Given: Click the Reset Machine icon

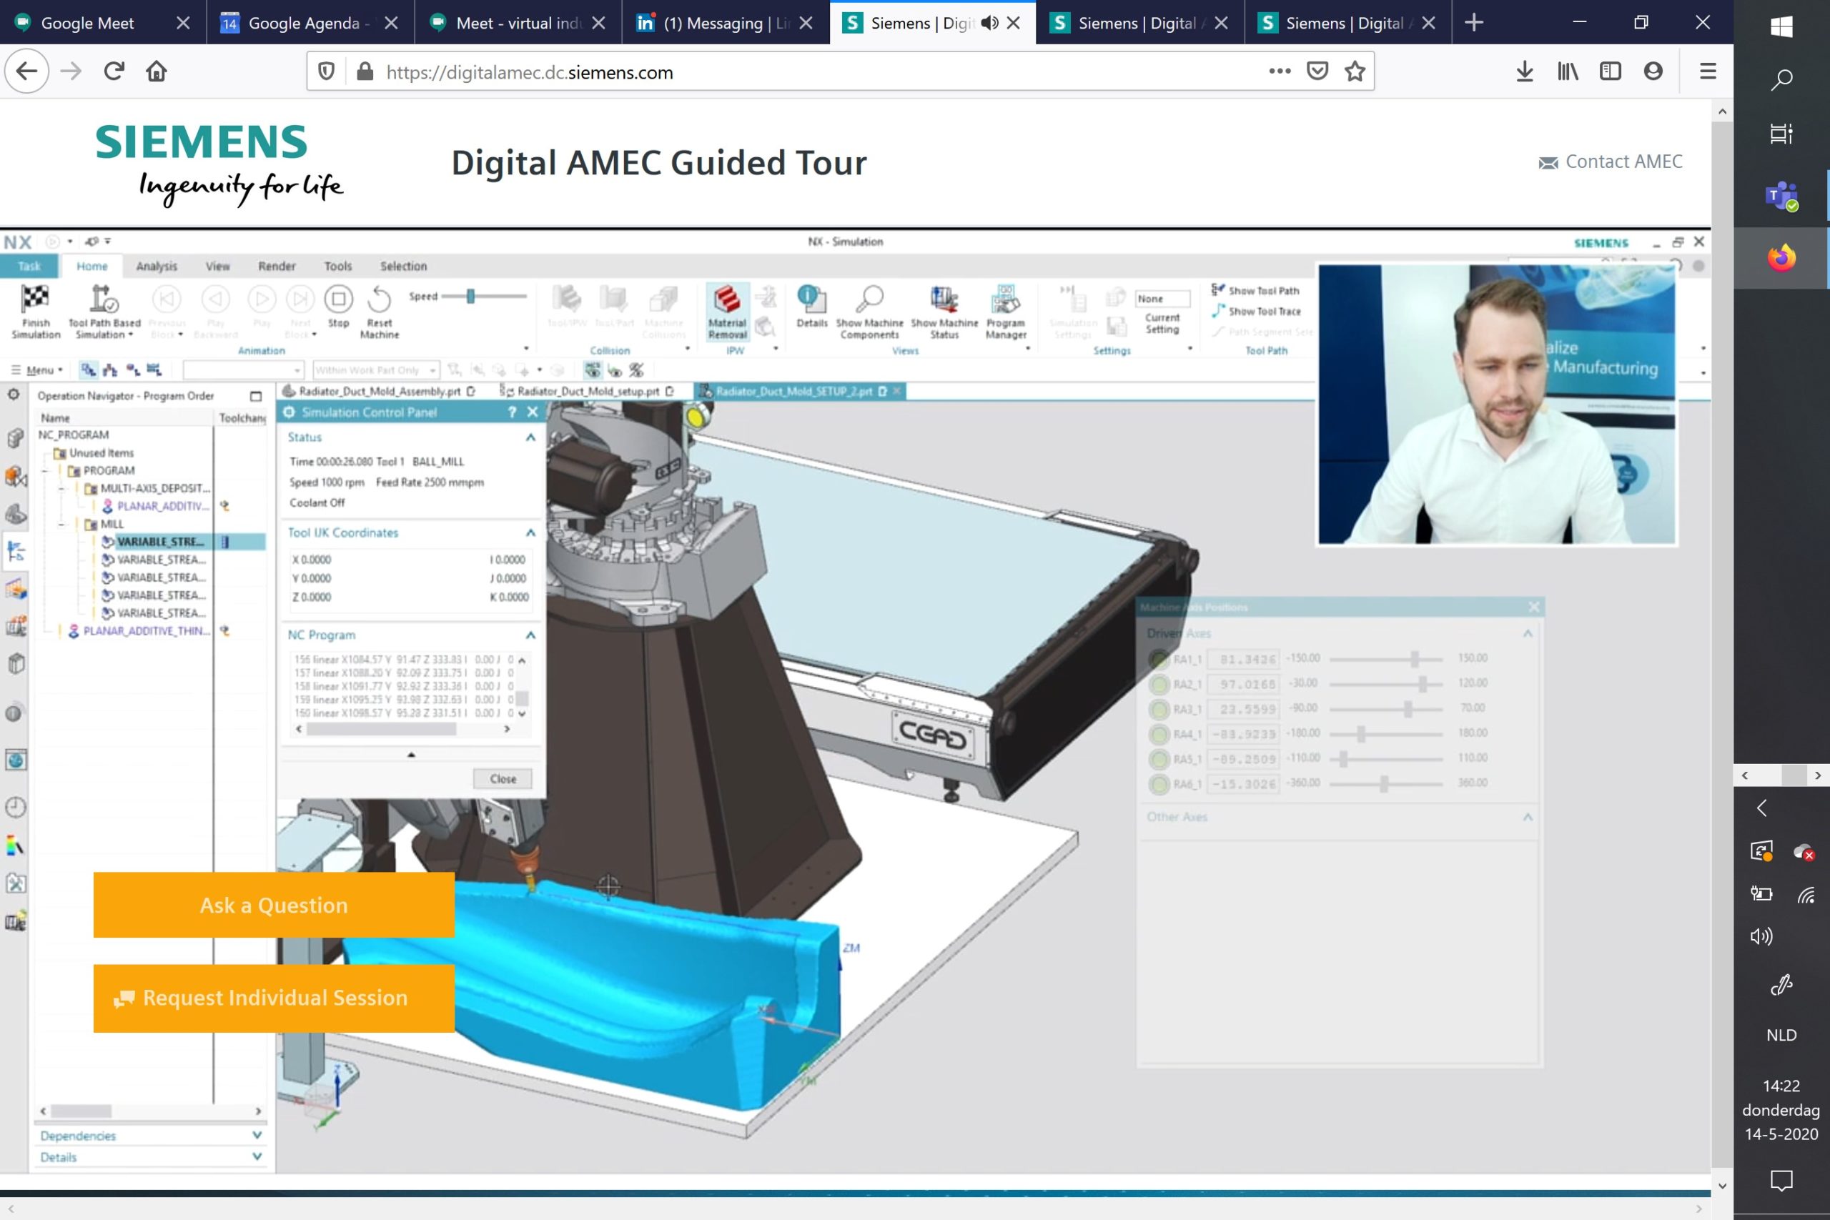Looking at the screenshot, I should (379, 299).
